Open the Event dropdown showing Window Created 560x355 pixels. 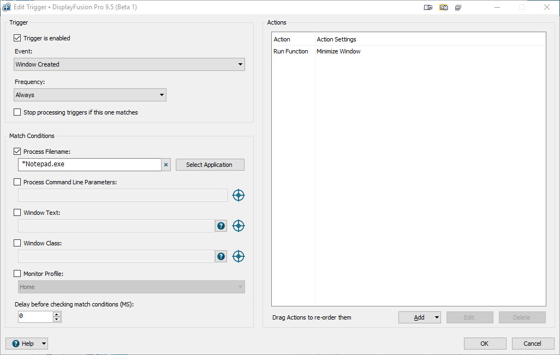coord(129,64)
